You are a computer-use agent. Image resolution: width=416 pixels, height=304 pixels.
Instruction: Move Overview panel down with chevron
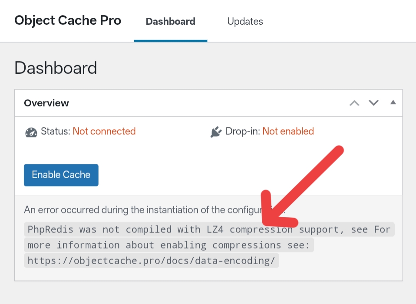pyautogui.click(x=373, y=103)
